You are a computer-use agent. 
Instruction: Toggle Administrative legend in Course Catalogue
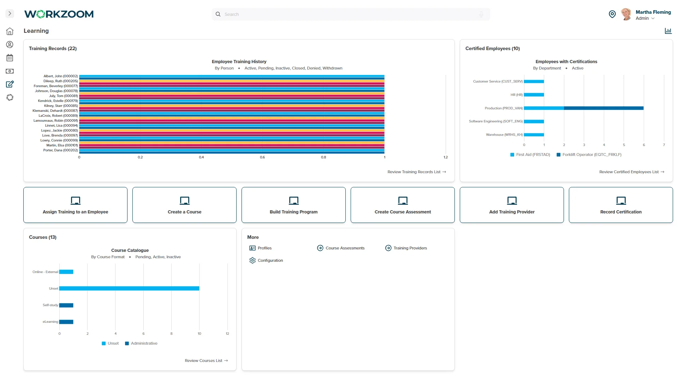tap(141, 343)
